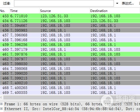Click time value 7.398068
140x112 pixels.
coord(19,69)
